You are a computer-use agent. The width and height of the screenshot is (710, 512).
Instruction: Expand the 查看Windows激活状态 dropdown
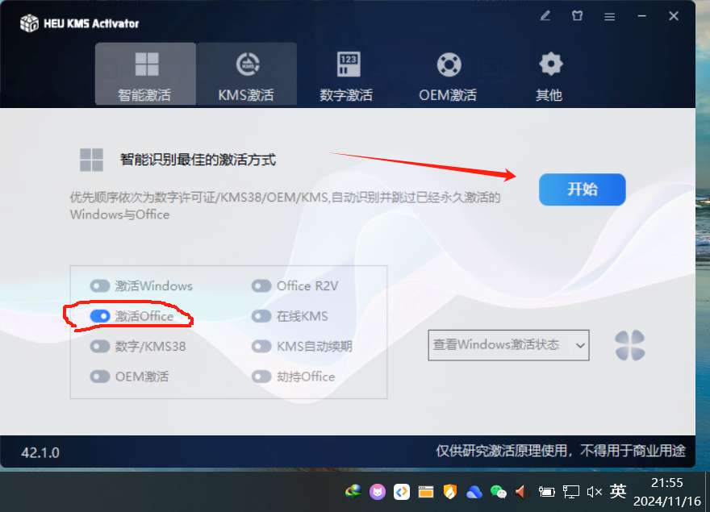(x=508, y=345)
